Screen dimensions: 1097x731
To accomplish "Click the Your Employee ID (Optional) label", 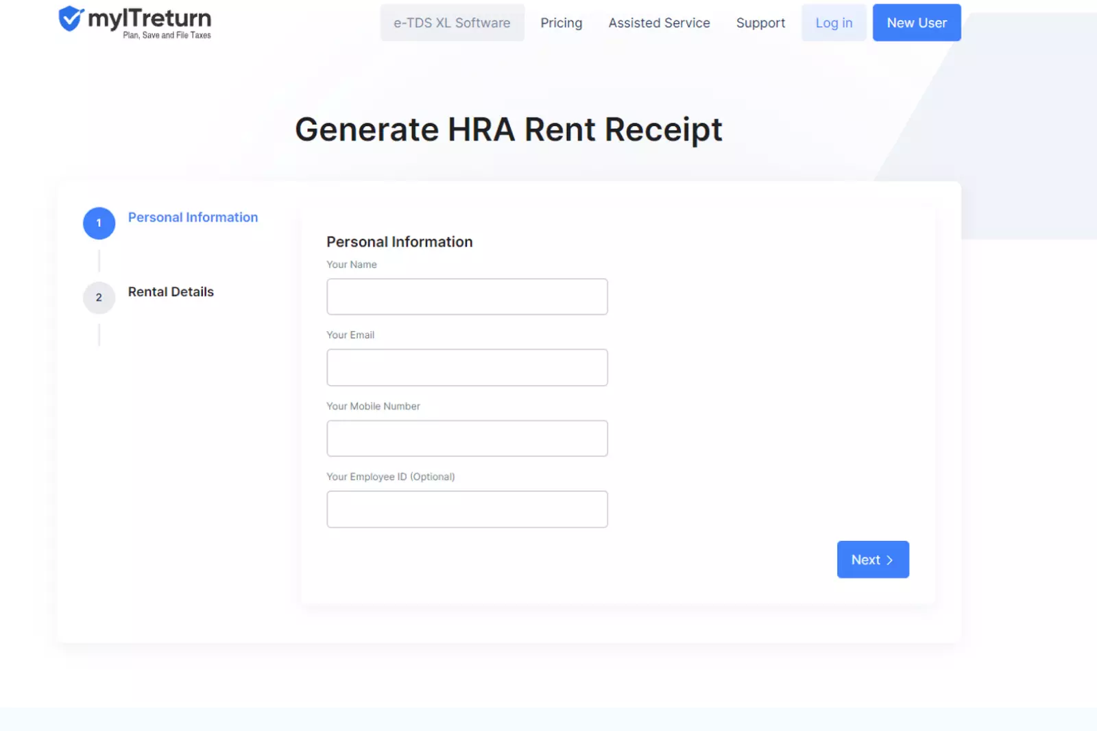I will 390,477.
